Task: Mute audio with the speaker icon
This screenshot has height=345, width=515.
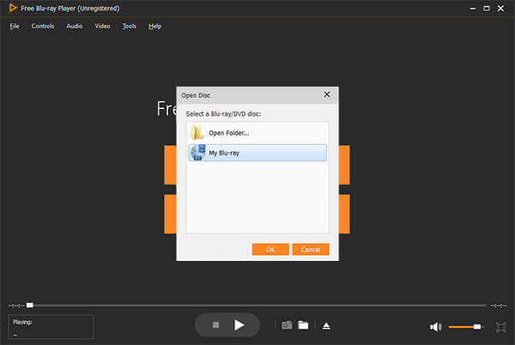Action: (x=435, y=327)
